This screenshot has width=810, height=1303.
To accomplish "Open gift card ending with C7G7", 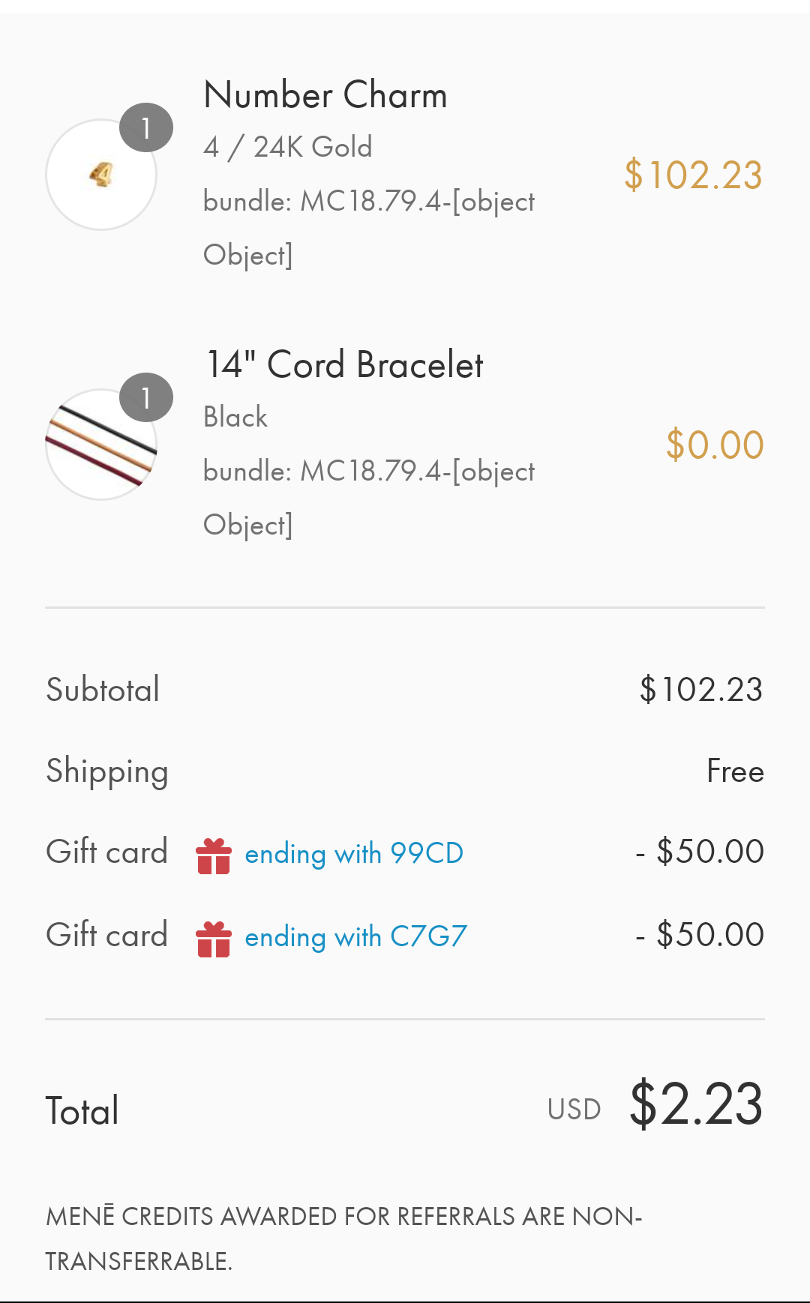I will point(356,937).
